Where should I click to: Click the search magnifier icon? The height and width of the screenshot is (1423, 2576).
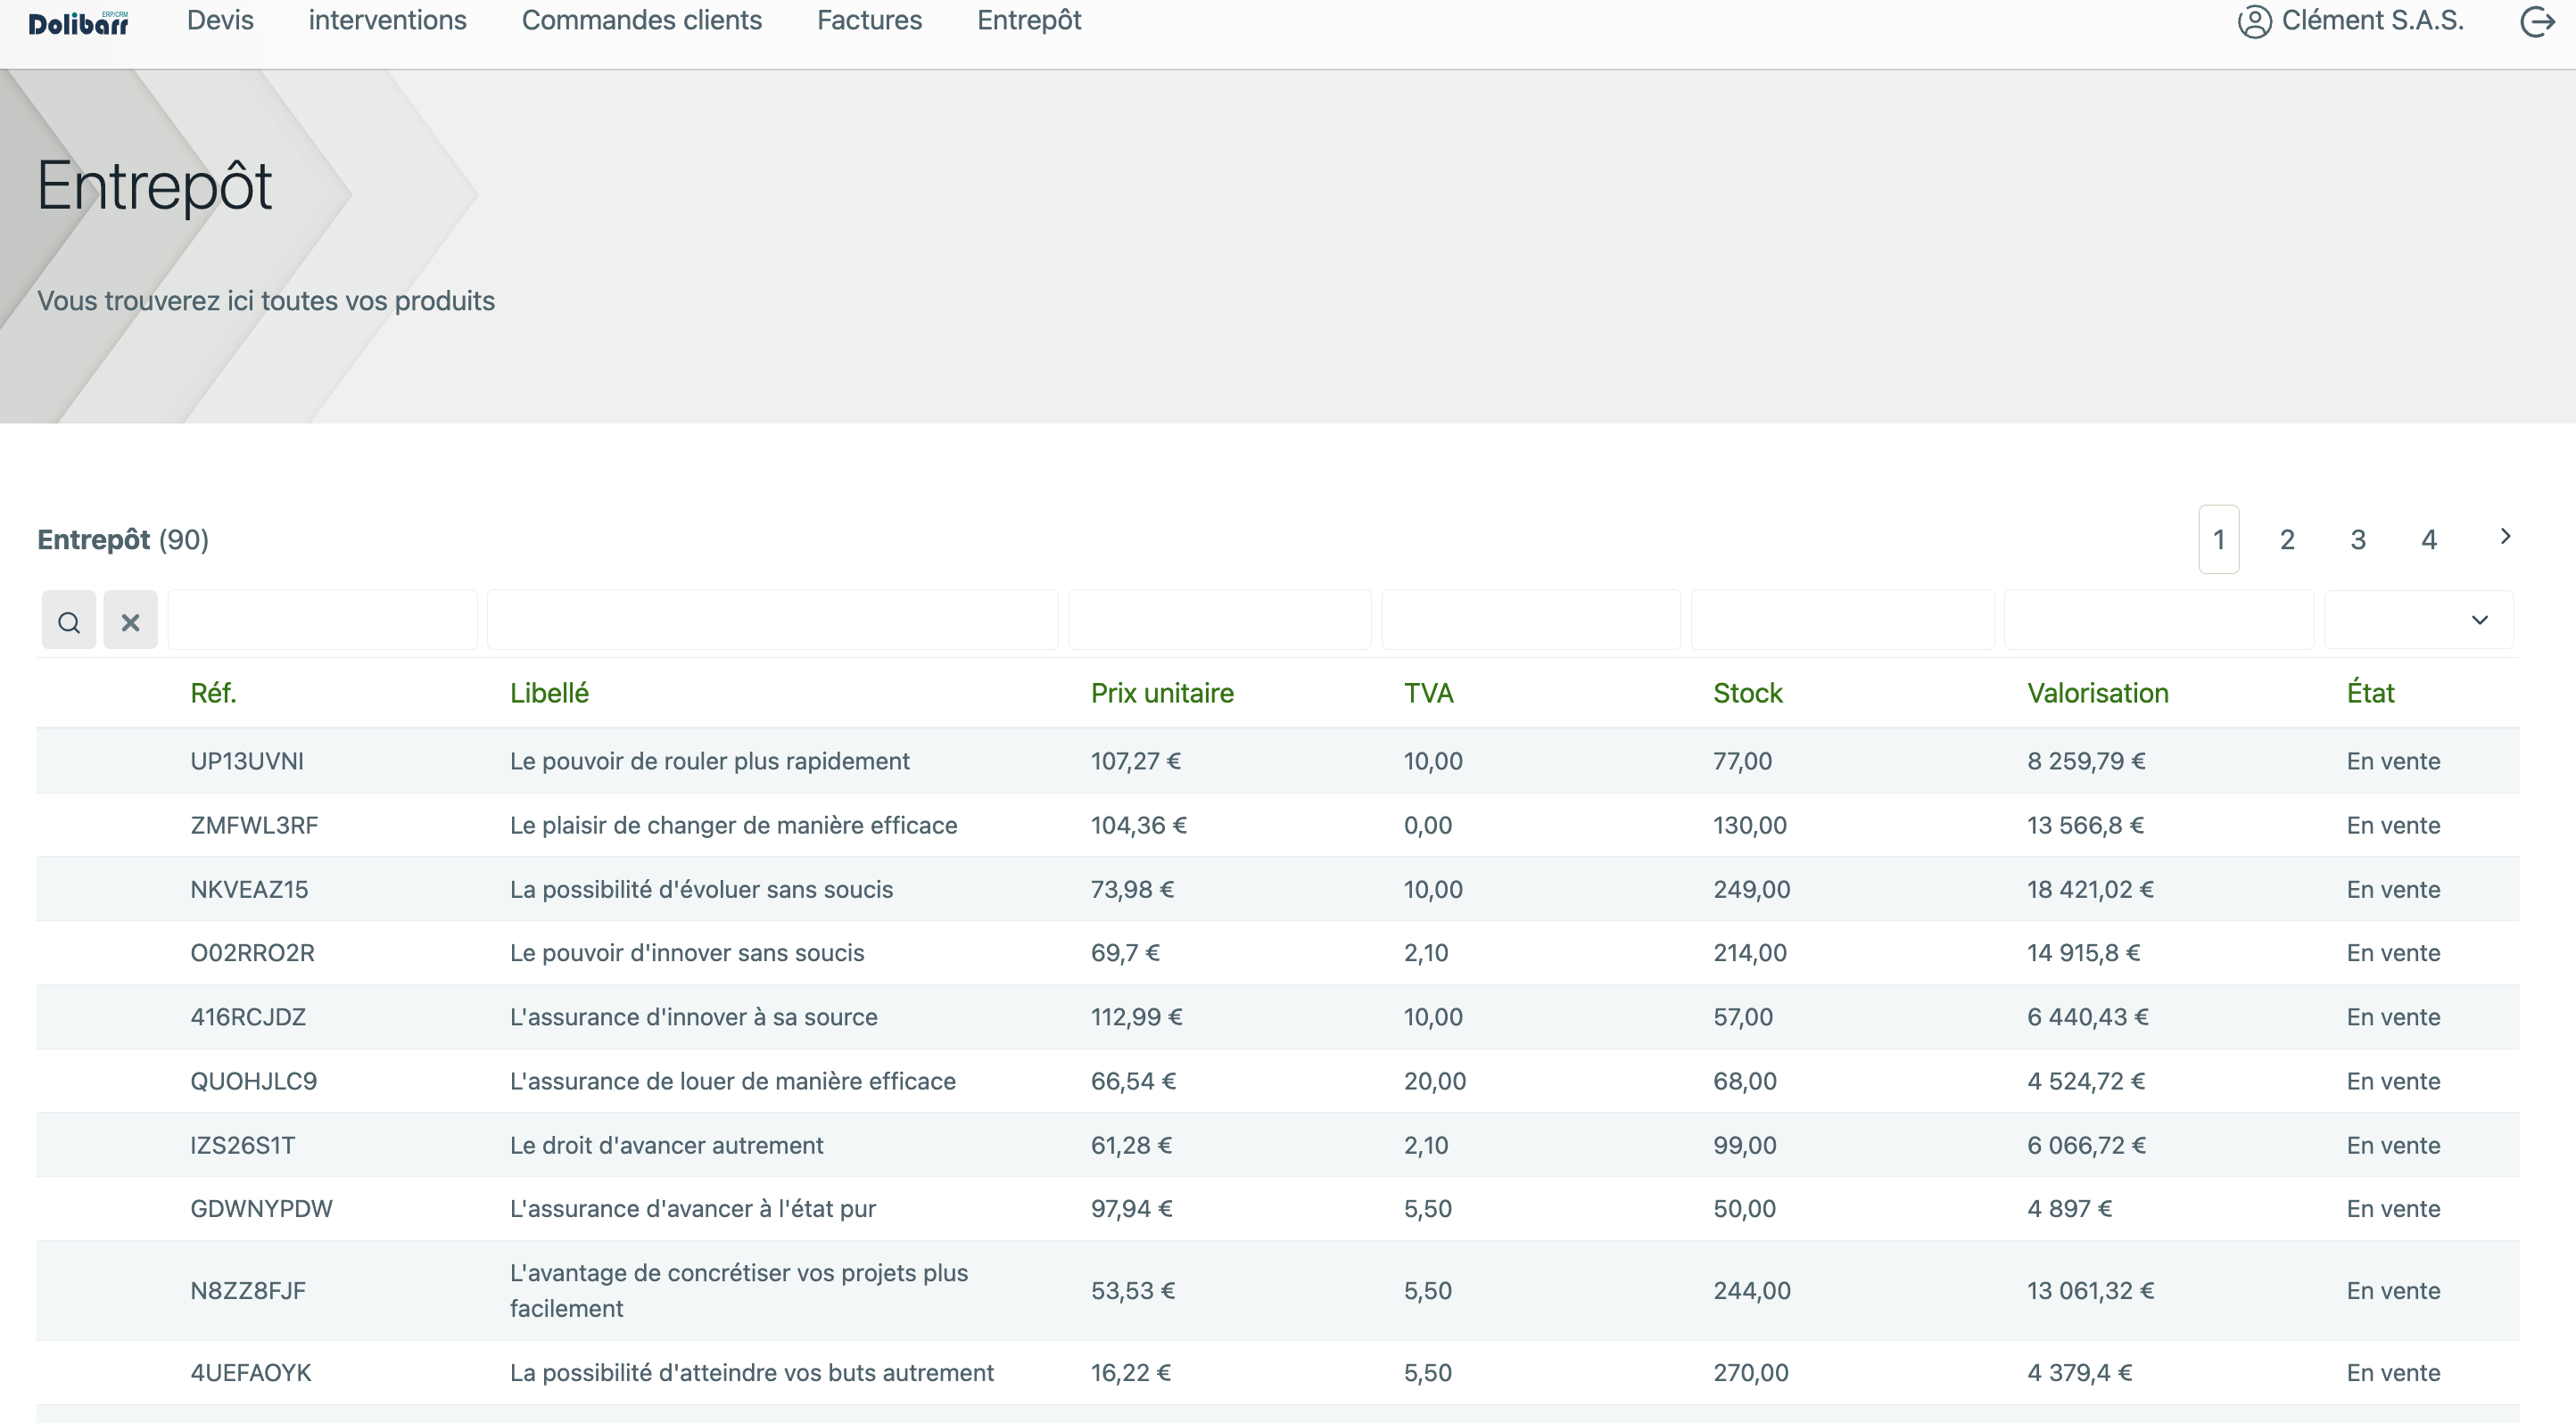click(x=69, y=621)
